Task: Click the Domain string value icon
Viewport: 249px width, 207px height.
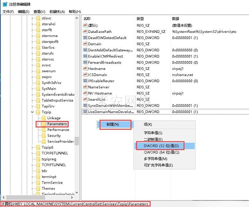Action: pos(85,44)
